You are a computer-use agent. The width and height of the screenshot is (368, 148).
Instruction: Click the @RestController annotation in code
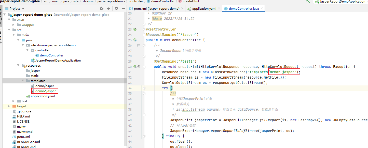(161, 29)
